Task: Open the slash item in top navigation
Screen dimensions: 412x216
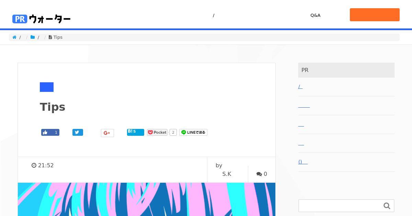Action: pos(214,15)
